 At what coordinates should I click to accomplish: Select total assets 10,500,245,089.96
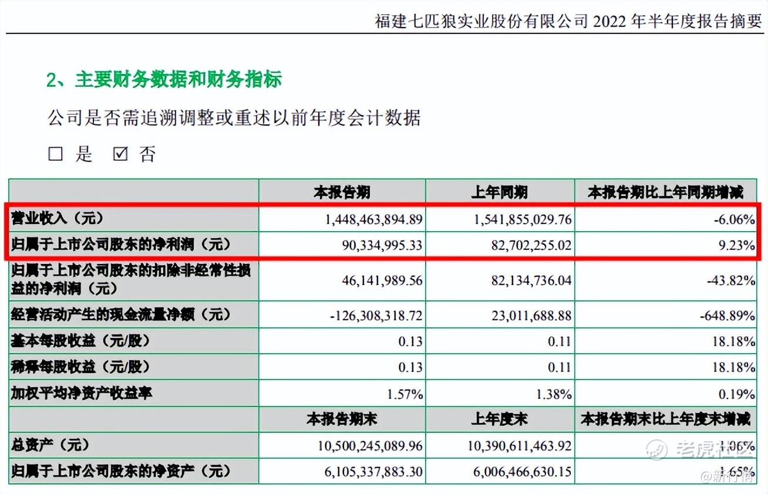click(x=370, y=446)
